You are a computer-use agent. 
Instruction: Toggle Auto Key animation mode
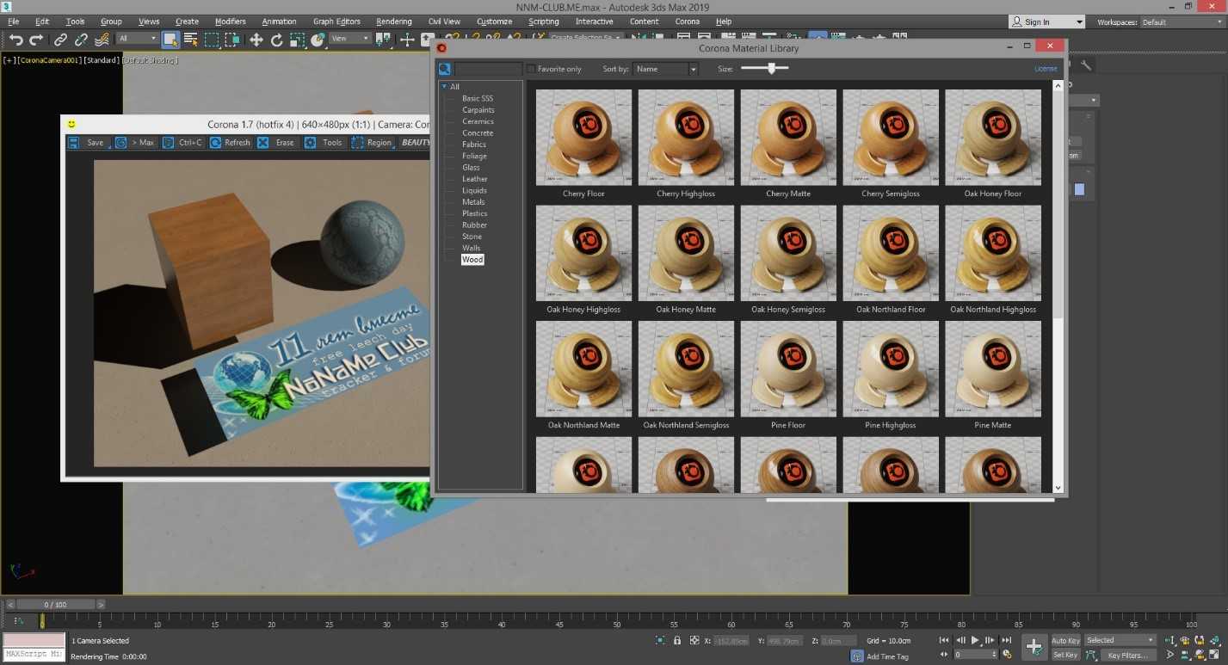point(1065,641)
